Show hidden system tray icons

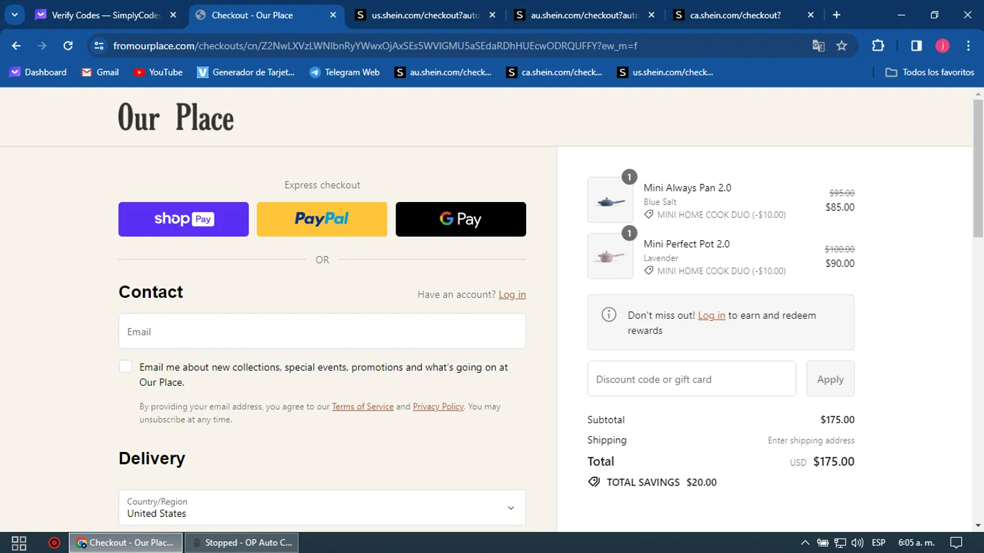tap(805, 543)
